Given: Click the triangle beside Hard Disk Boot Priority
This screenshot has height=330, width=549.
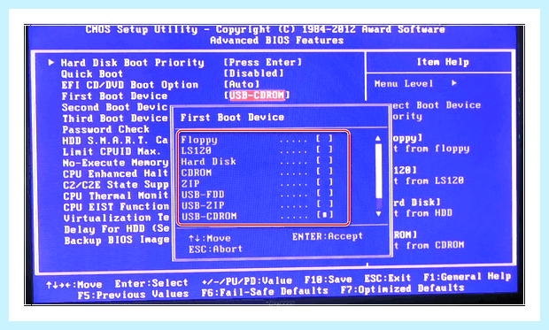Looking at the screenshot, I should pyautogui.click(x=51, y=62).
